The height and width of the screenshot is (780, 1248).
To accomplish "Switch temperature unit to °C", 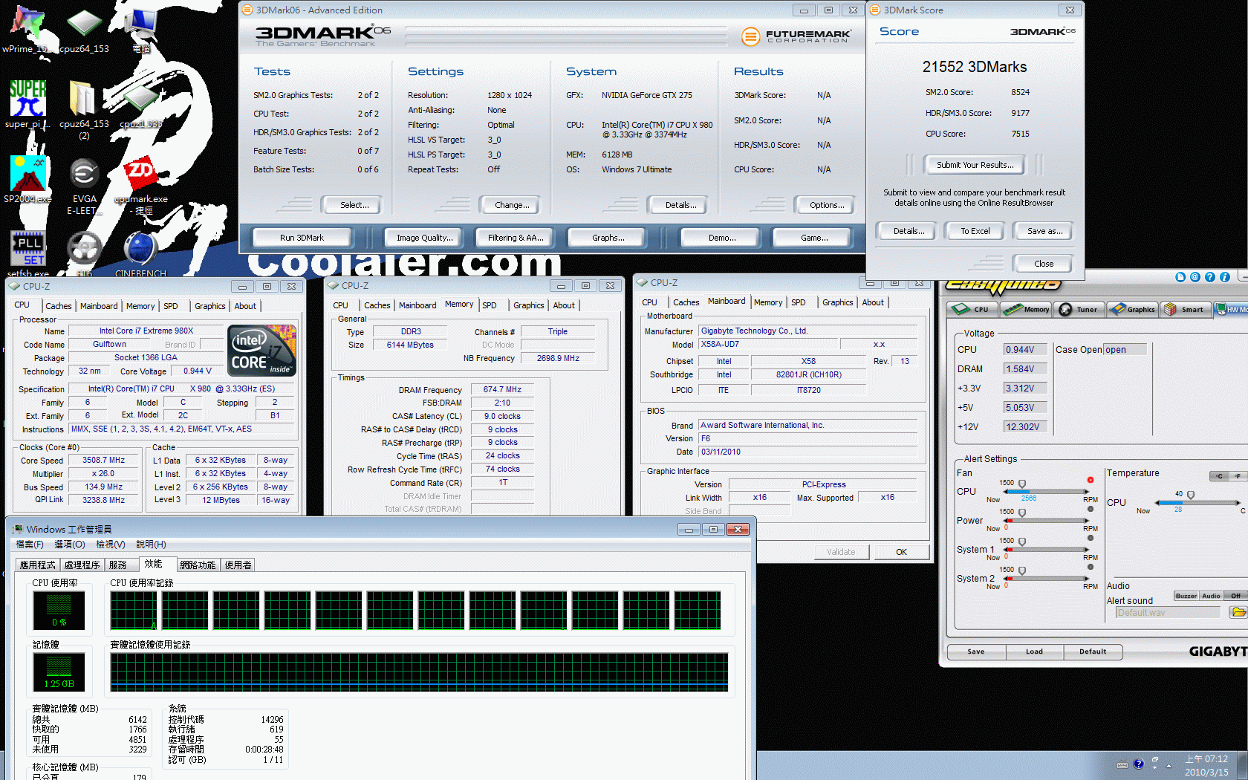I will pos(1219,476).
